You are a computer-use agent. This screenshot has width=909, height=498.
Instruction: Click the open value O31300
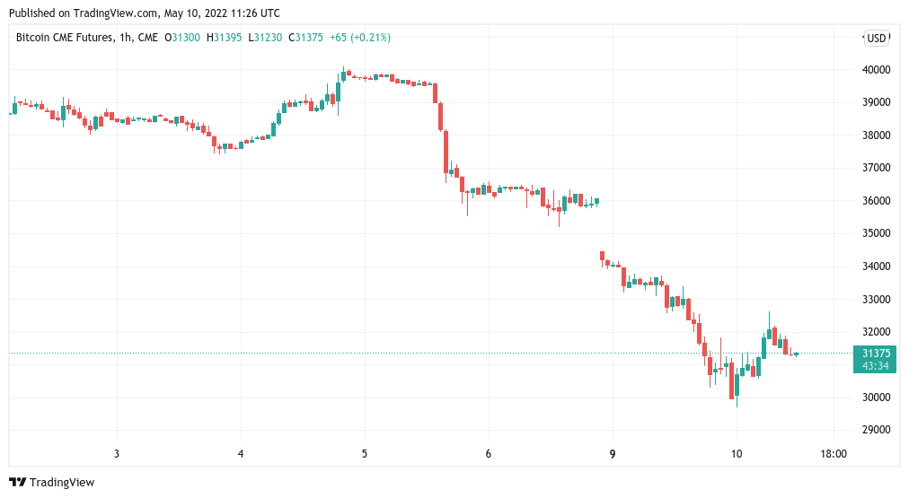(186, 38)
